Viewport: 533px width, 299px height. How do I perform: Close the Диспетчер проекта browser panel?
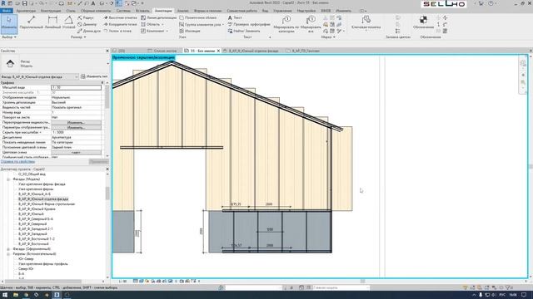[107, 169]
